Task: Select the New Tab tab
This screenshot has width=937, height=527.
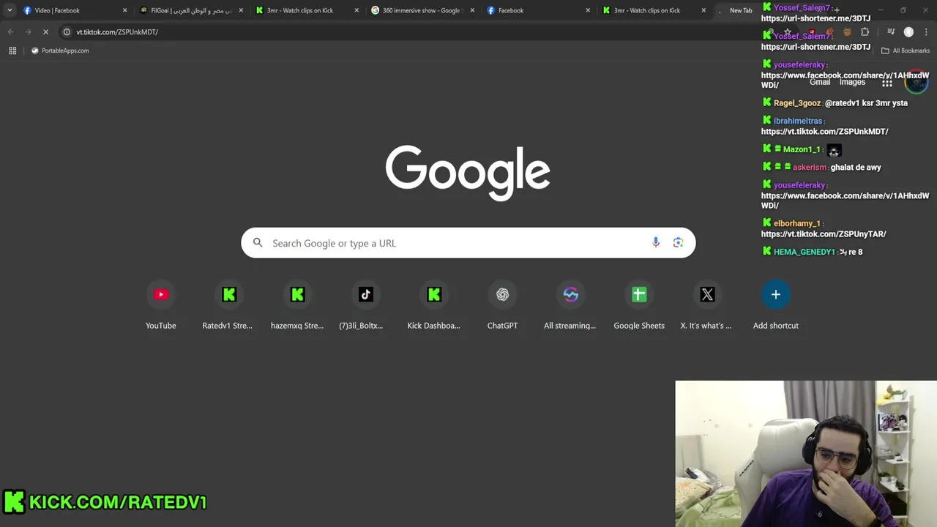Action: [740, 10]
